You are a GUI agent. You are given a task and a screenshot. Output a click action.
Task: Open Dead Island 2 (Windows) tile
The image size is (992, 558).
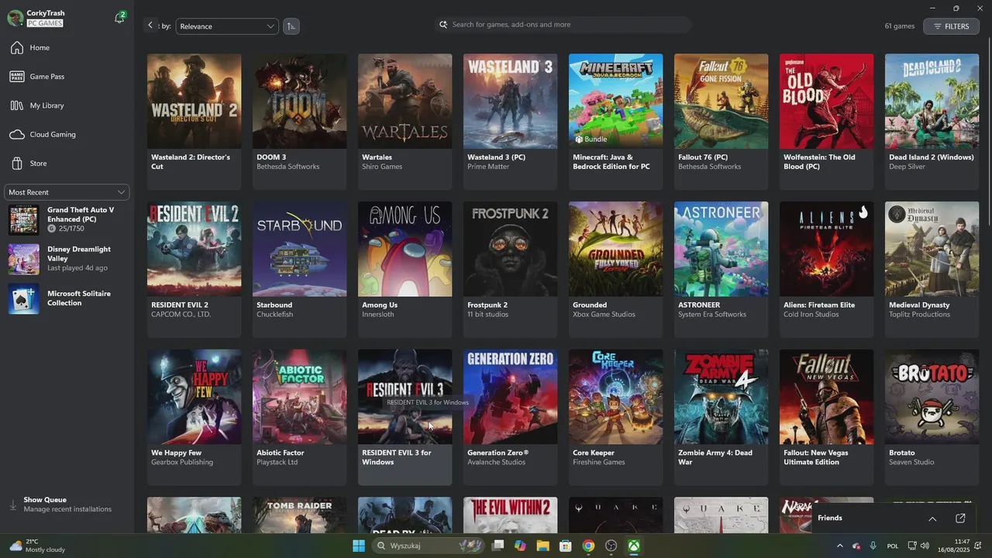pos(932,122)
